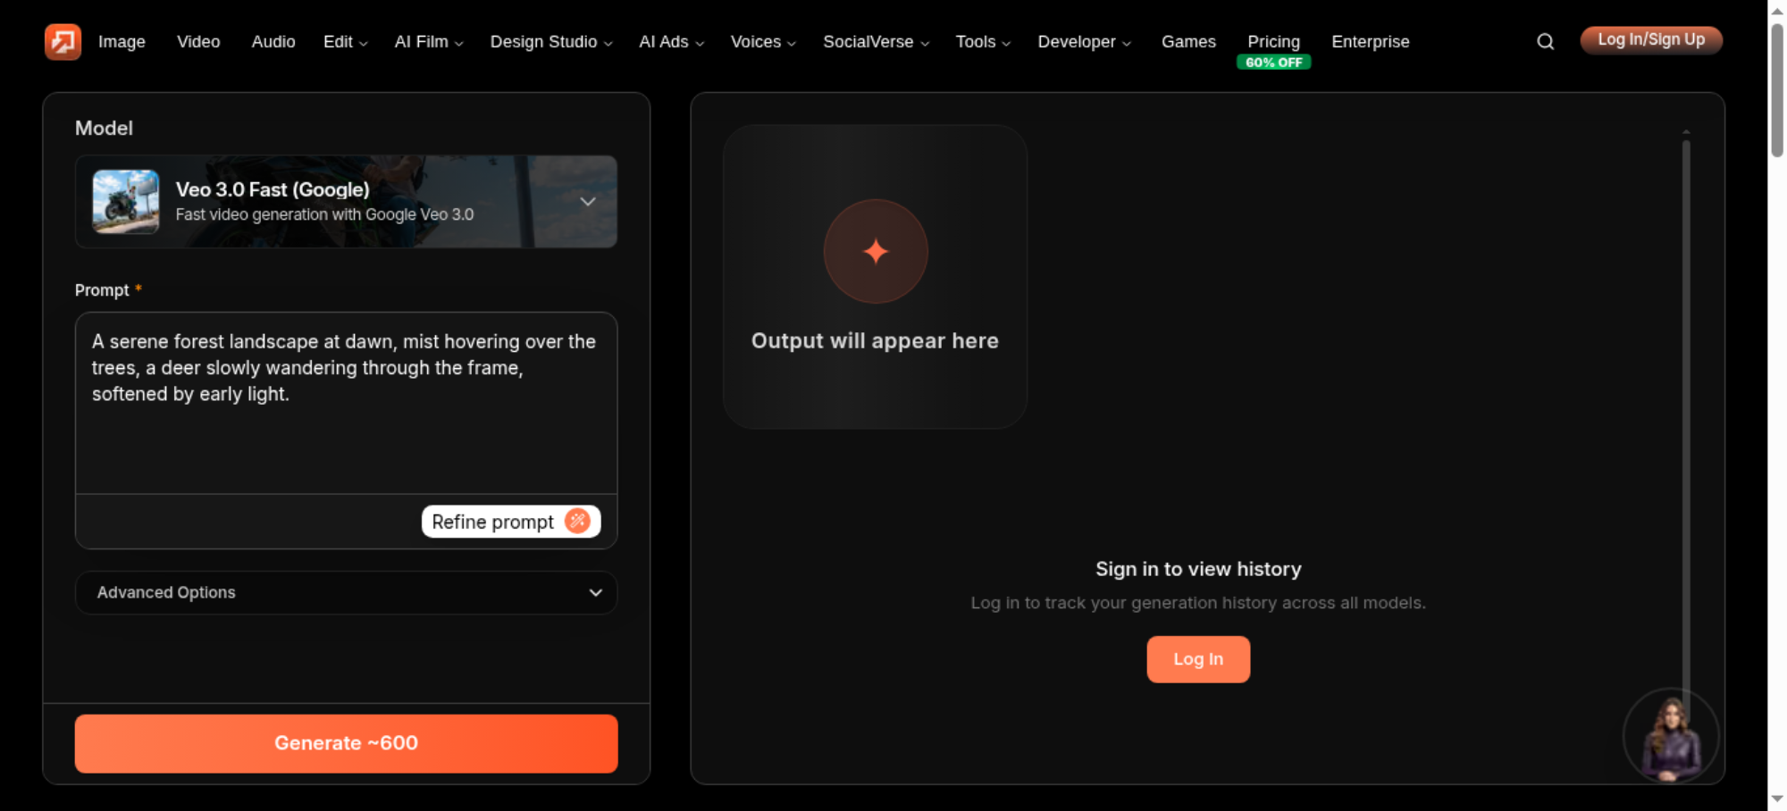Image resolution: width=1787 pixels, height=811 pixels.
Task: Click inside the Prompt text area
Action: (346, 403)
